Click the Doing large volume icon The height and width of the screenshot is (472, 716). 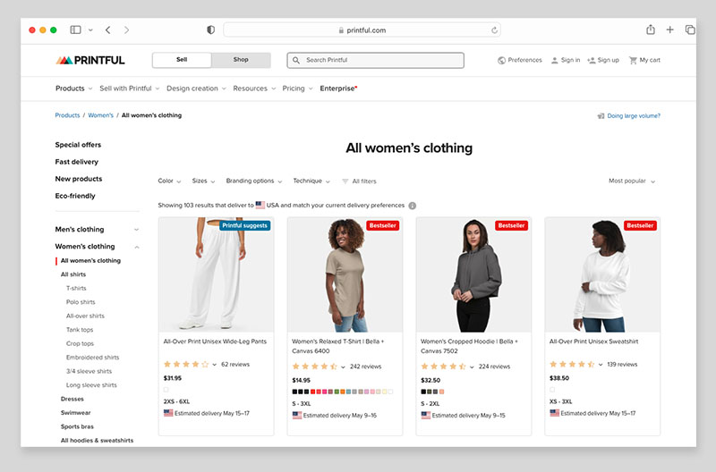tap(601, 116)
